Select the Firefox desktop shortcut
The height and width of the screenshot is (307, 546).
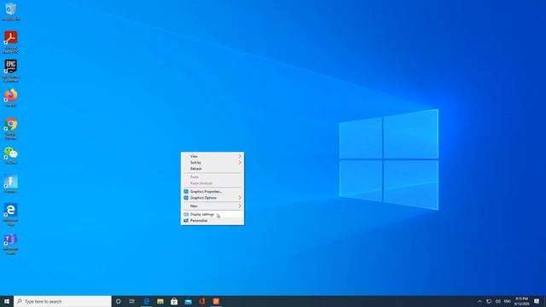tap(11, 97)
